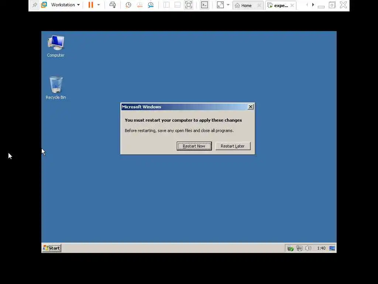Screen dimensions: 378x284
Task: Click the Safely Remove Hardware tray icon
Action: (290, 248)
